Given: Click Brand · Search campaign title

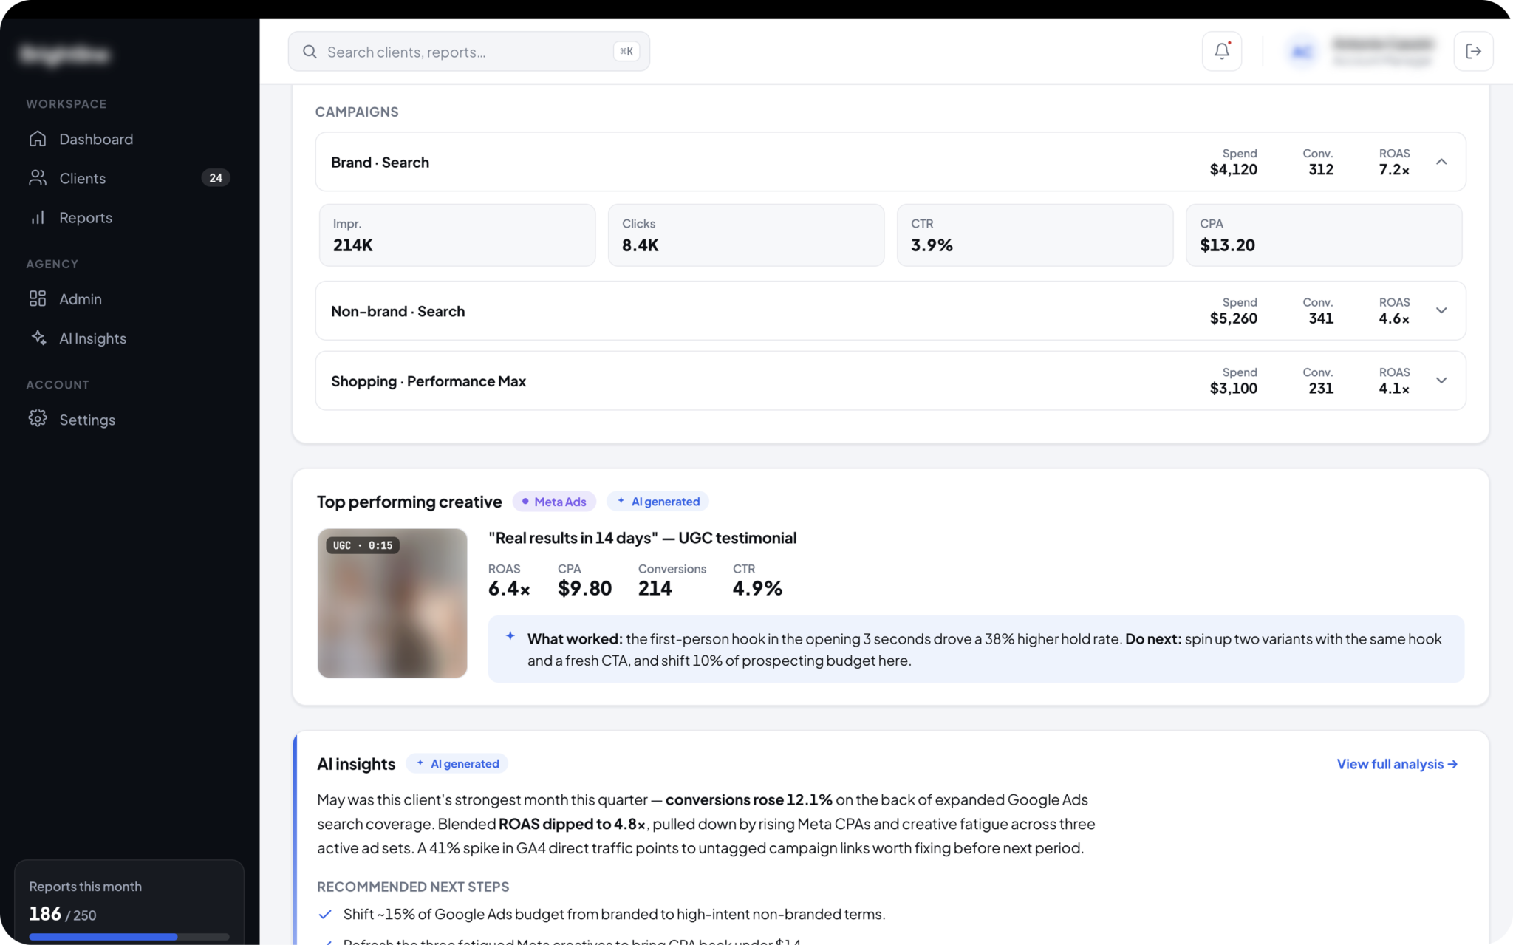Looking at the screenshot, I should pos(380,163).
